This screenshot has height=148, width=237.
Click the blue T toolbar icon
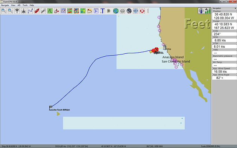(x=102, y=11)
